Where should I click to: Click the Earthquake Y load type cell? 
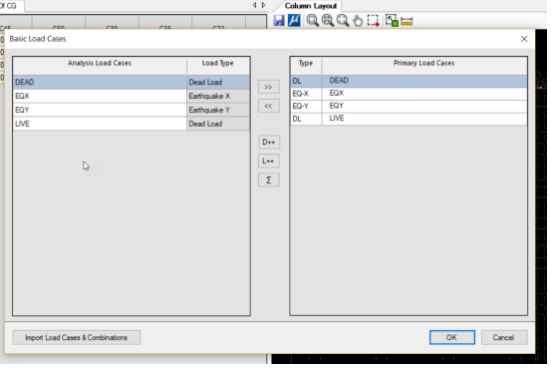pos(218,110)
